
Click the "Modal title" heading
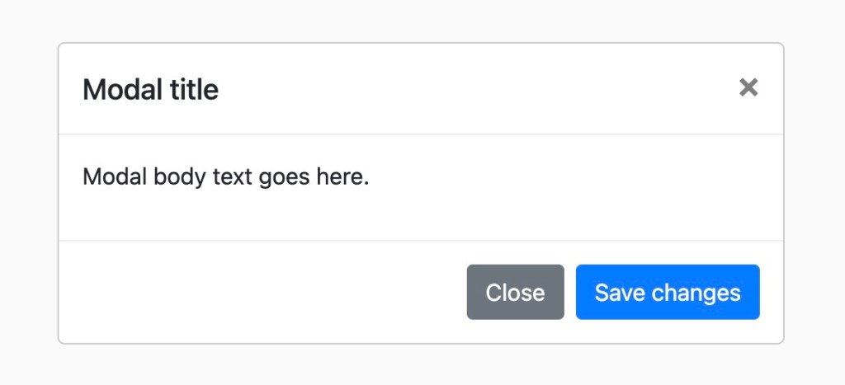click(x=151, y=89)
